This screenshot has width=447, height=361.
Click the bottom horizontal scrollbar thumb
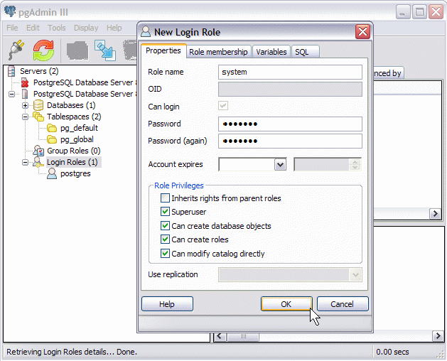pyautogui.click(x=243, y=336)
